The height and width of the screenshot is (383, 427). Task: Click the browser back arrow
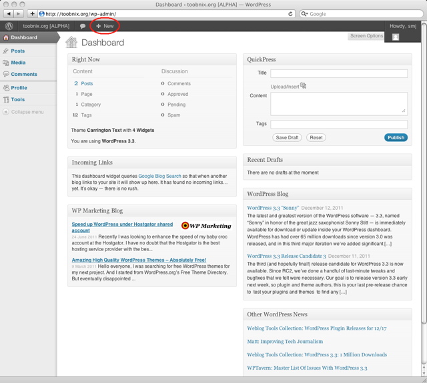[9, 13]
